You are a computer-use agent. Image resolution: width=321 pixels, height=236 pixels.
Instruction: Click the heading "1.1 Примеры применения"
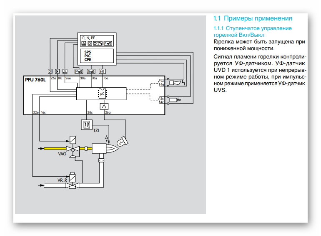click(x=253, y=18)
